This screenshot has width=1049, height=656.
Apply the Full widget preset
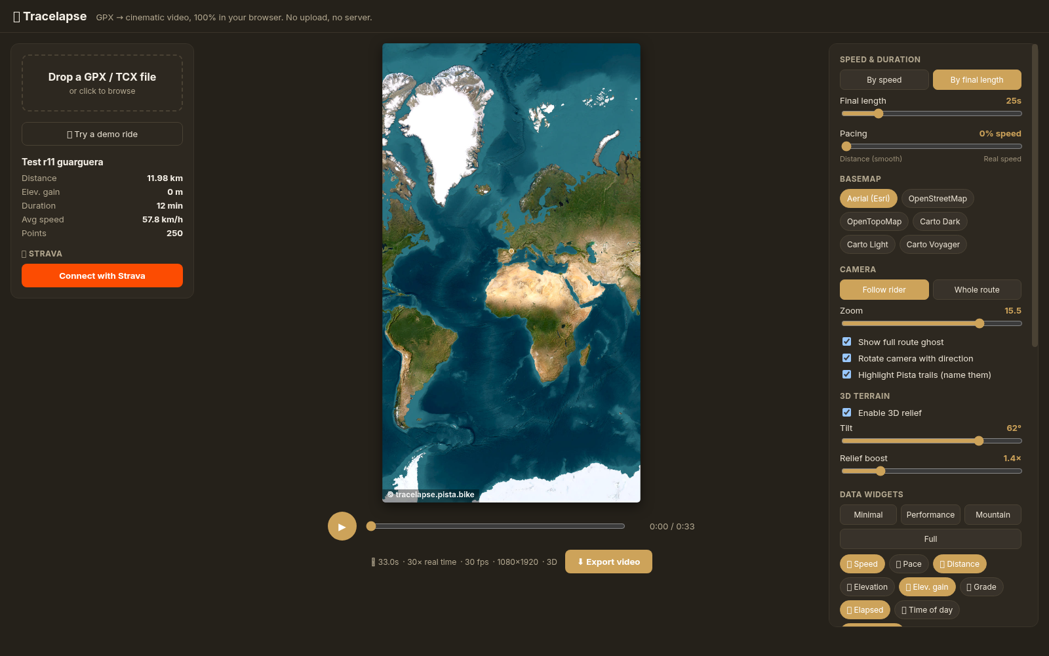(x=930, y=539)
